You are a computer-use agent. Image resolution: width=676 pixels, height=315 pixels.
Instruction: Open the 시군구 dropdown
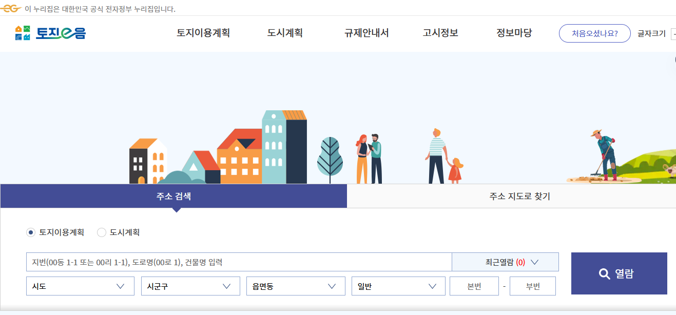click(190, 286)
